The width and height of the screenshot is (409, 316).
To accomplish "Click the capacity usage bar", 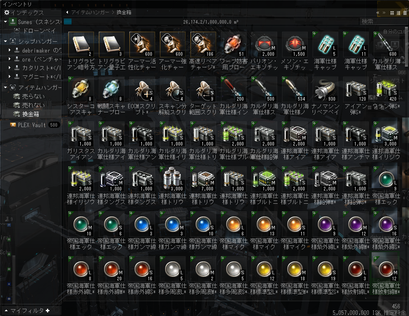I will coord(211,22).
